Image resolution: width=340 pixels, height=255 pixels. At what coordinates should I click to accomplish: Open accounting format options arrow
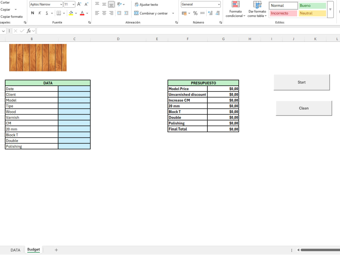point(189,13)
